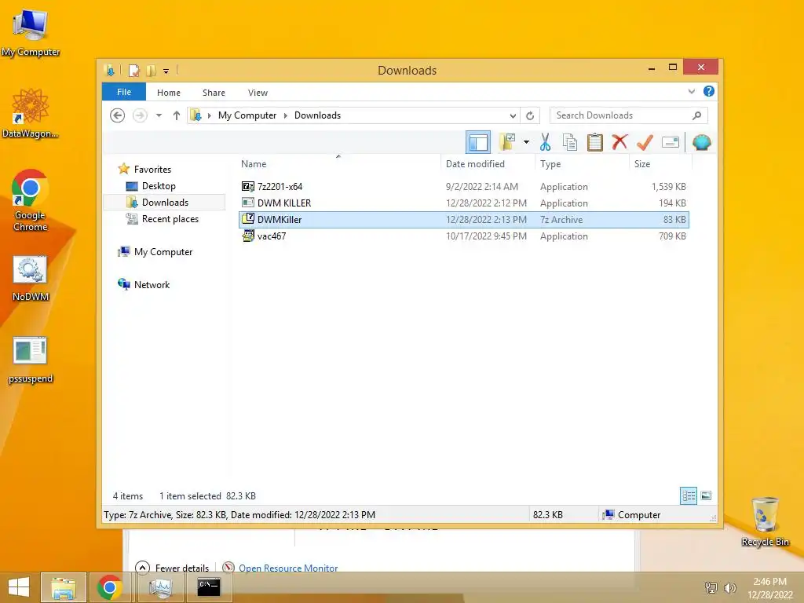Select Desktop in the navigation pane
Viewport: 804px width, 603px height.
tap(159, 185)
